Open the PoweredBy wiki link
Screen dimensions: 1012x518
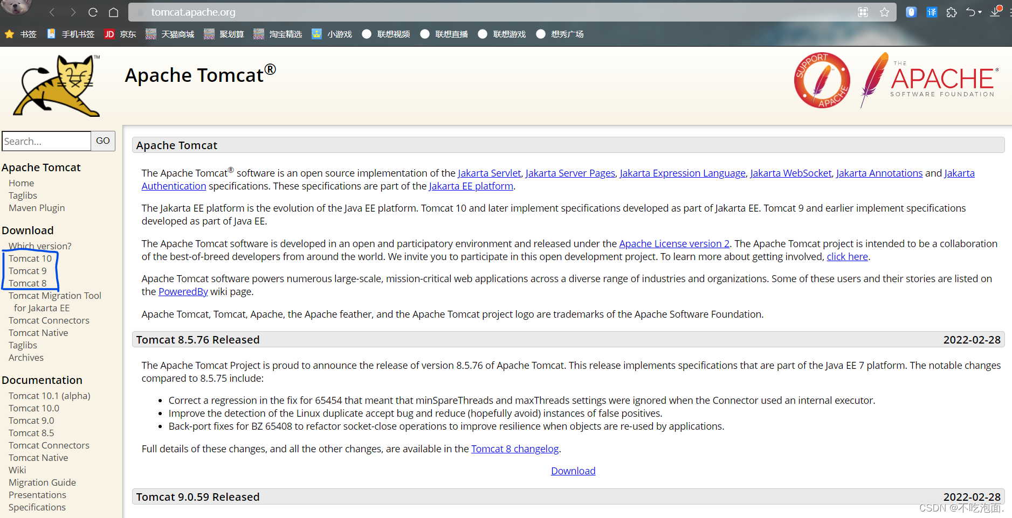[183, 291]
